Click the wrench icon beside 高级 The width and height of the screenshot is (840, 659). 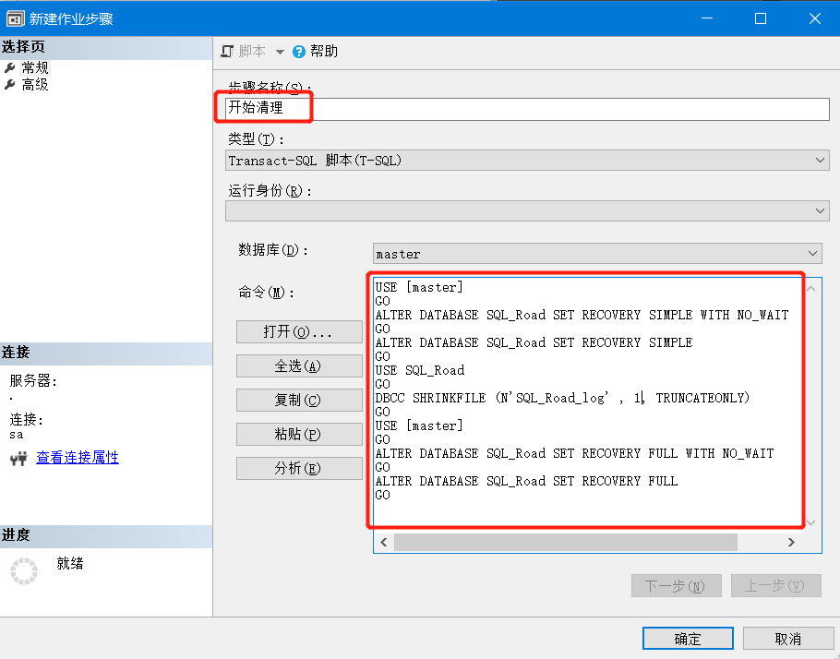click(9, 85)
